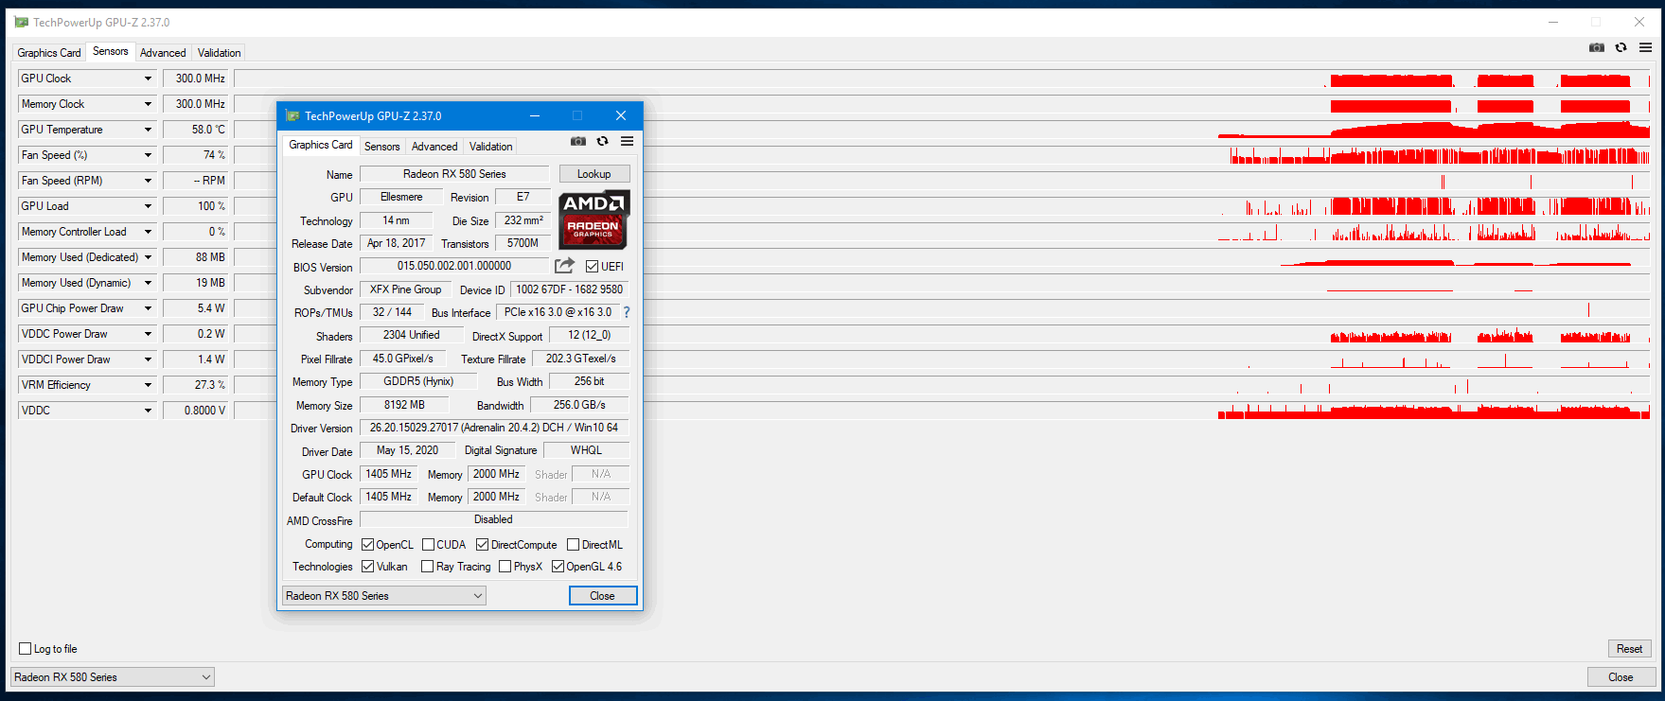Click the refresh icon in the Sensors window
Image resolution: width=1665 pixels, height=701 pixels.
[x=1621, y=47]
